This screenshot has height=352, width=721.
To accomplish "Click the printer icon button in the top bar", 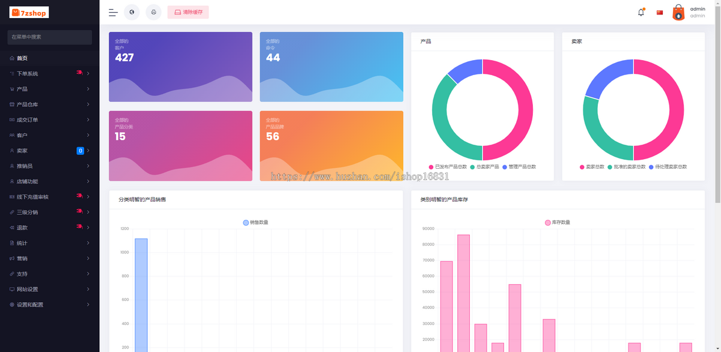I will [x=154, y=12].
